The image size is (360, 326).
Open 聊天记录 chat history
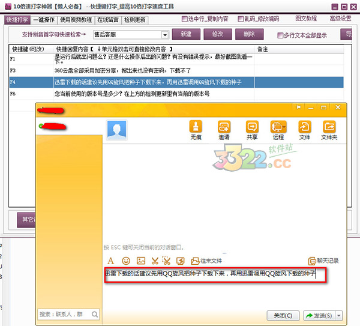(x=323, y=261)
